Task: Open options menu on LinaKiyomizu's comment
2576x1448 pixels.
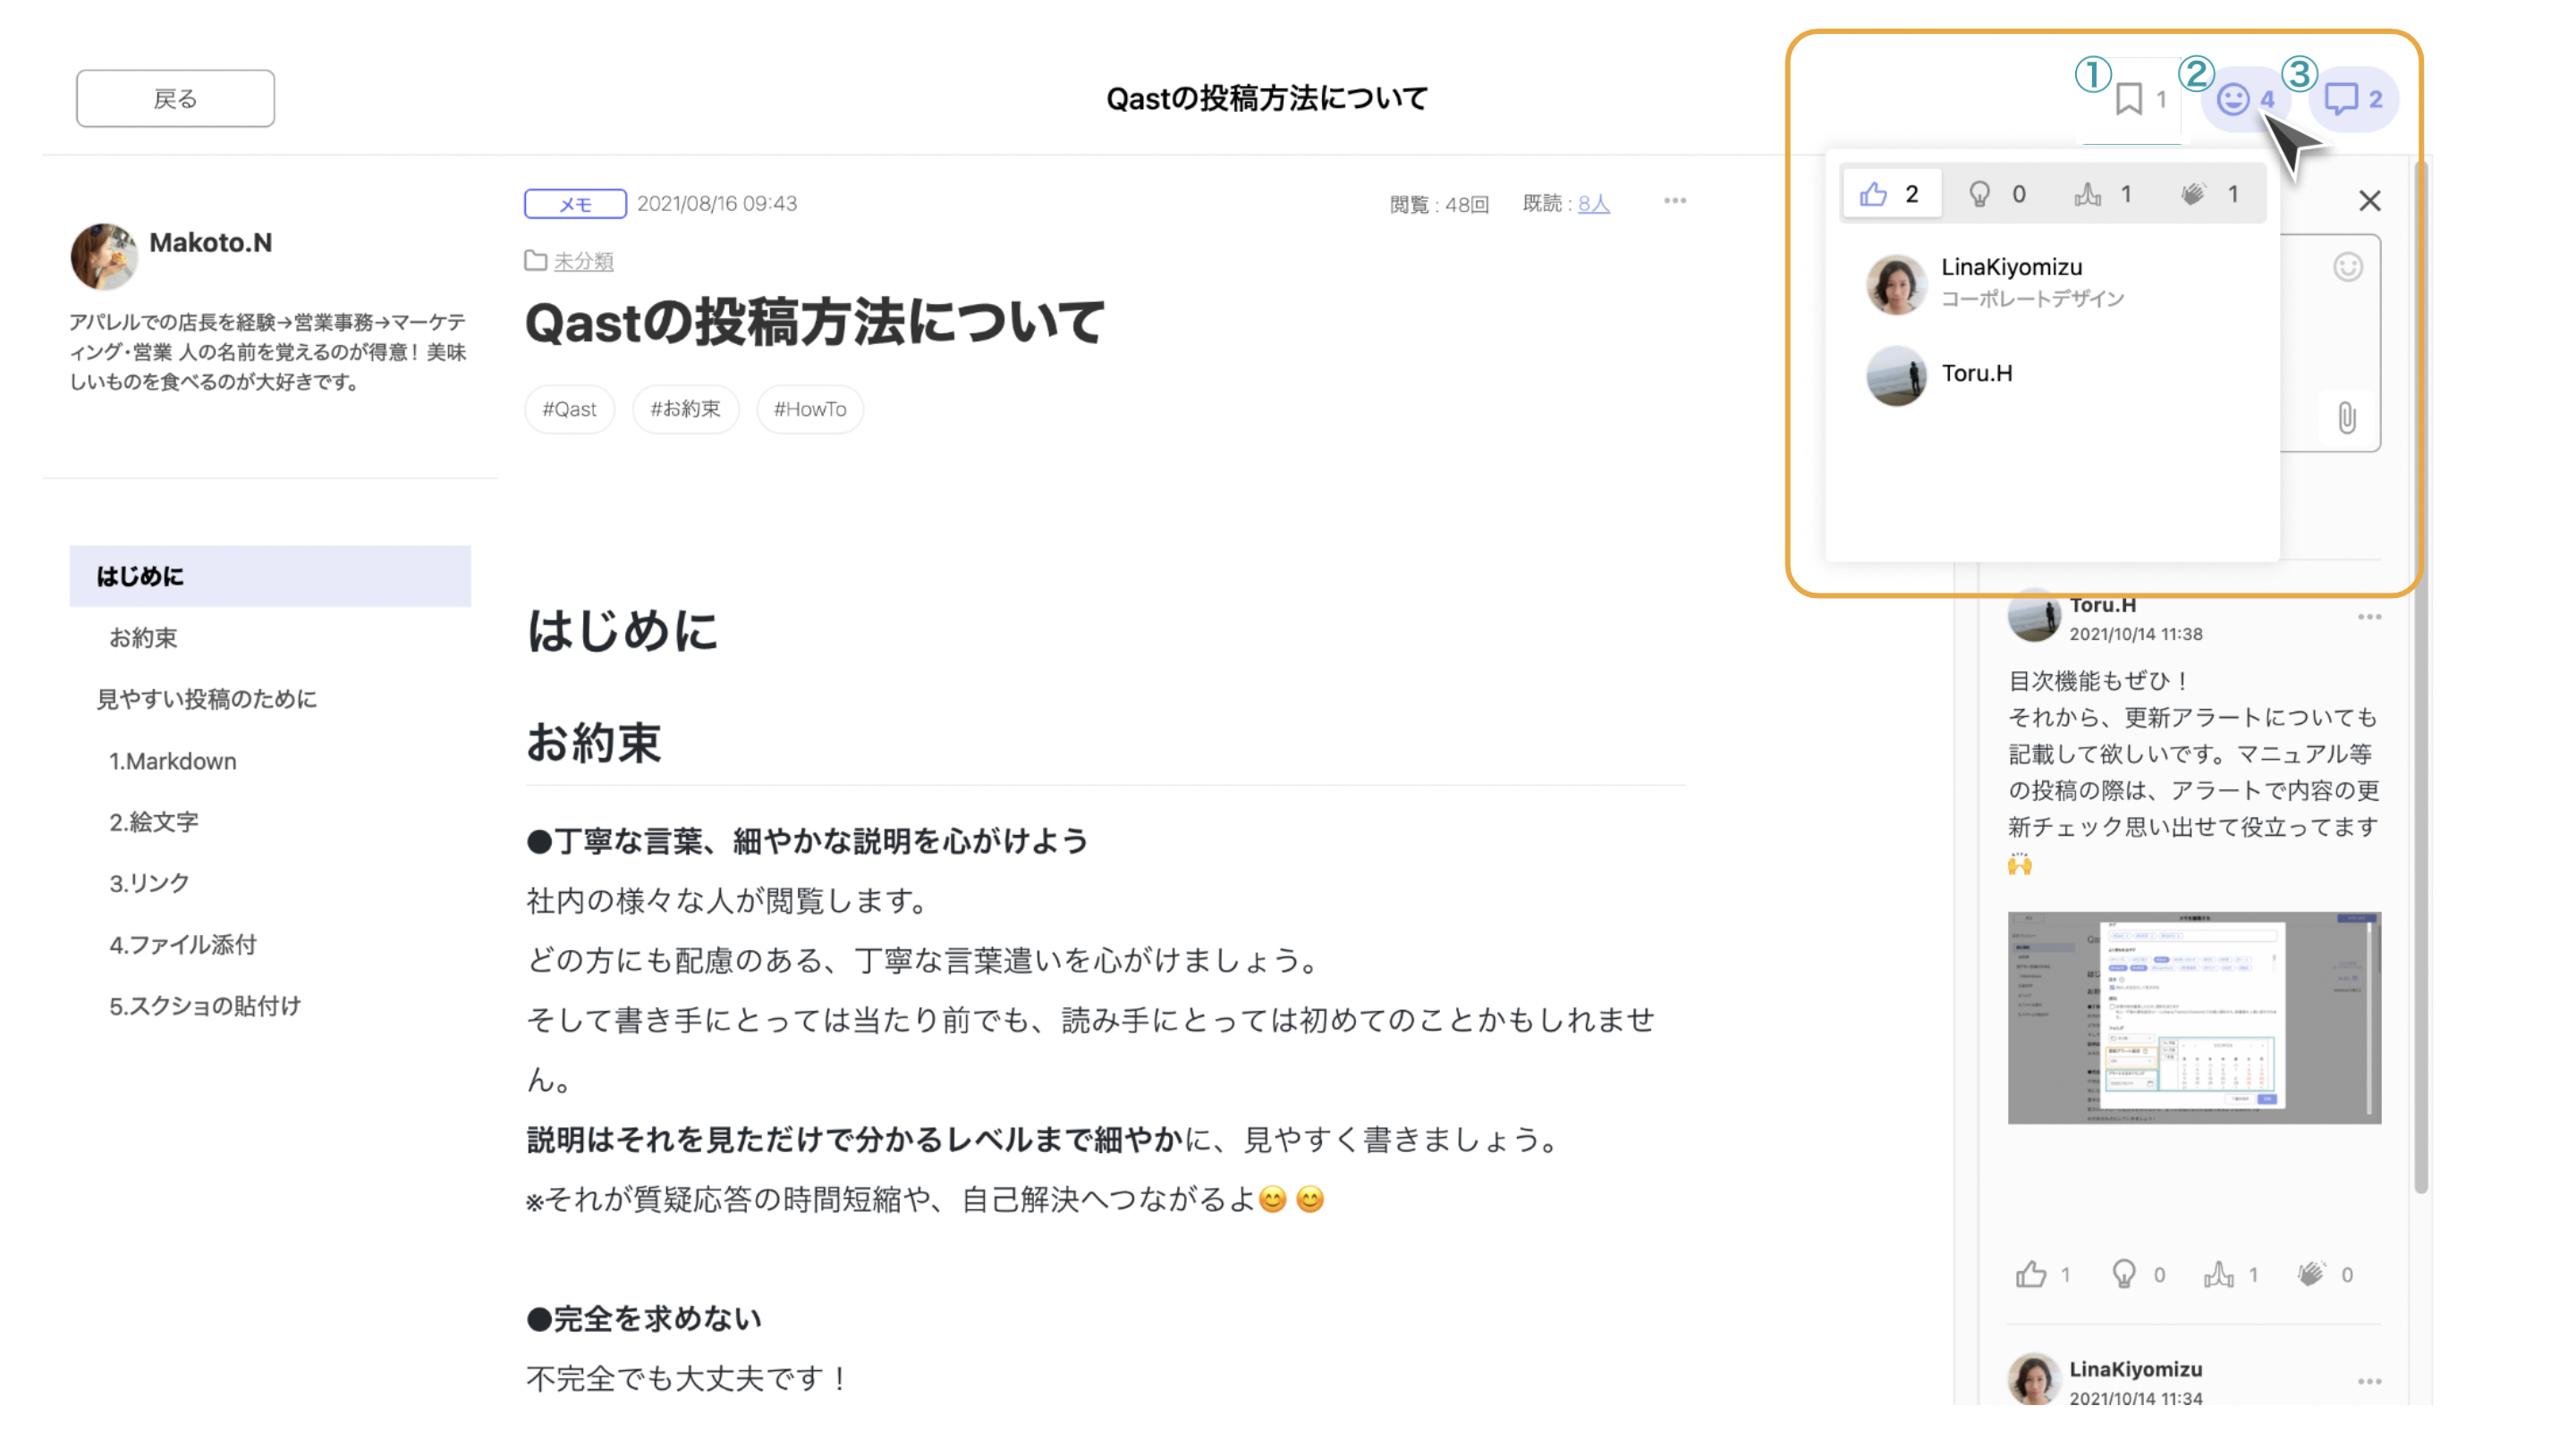Action: (x=2369, y=1381)
